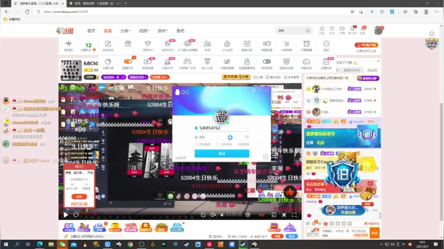Click the search magnifier icon in header
This screenshot has height=249, width=444.
tap(308, 31)
